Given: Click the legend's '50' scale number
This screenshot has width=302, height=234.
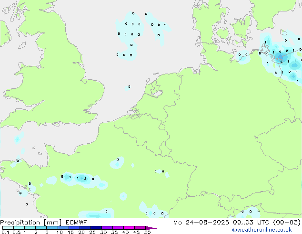Looking at the screenshot, I should 147,232.
